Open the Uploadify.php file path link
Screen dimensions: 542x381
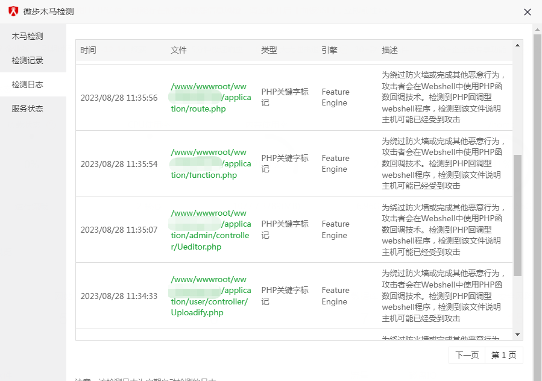tap(210, 296)
